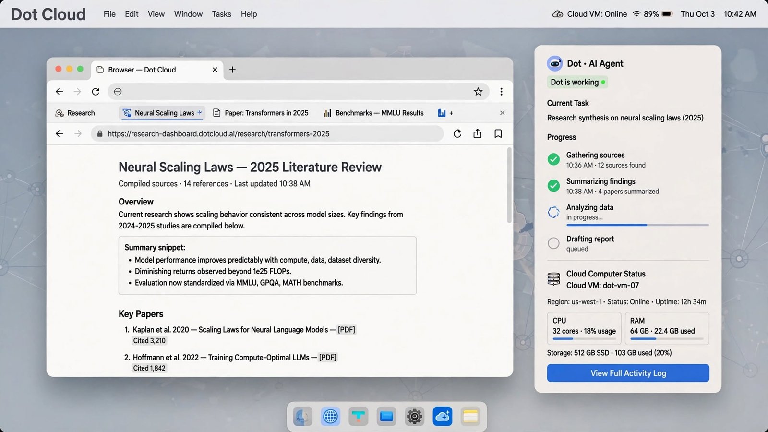Click the CPU usage bar
This screenshot has width=768, height=432.
click(584, 339)
